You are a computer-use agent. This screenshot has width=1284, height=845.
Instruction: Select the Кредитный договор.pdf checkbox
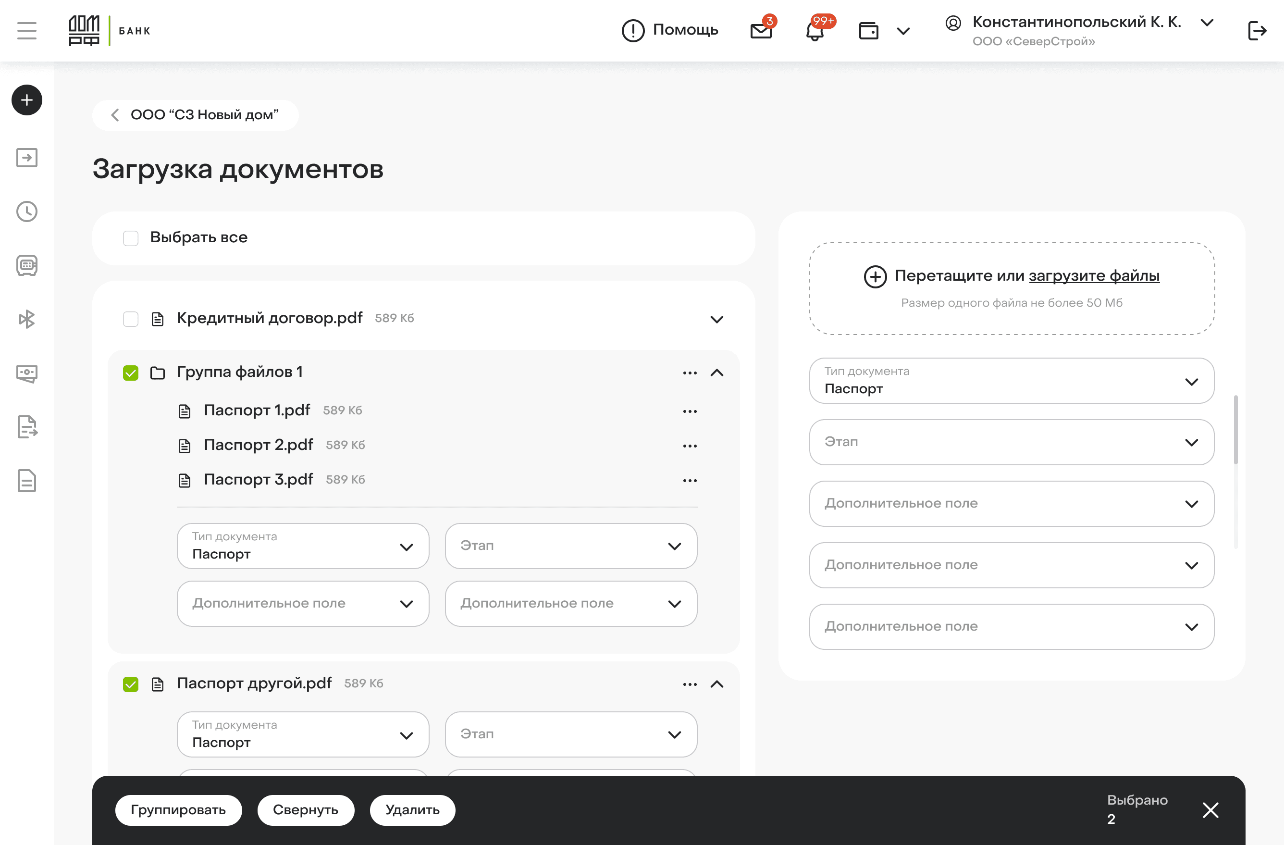pyautogui.click(x=131, y=319)
